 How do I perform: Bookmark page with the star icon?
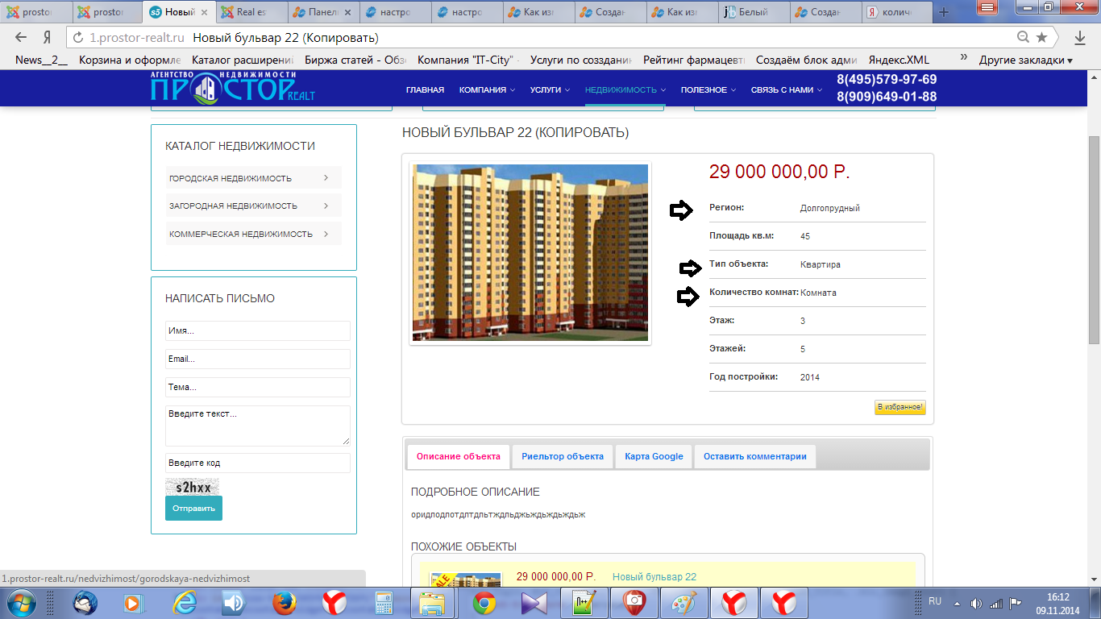1041,38
